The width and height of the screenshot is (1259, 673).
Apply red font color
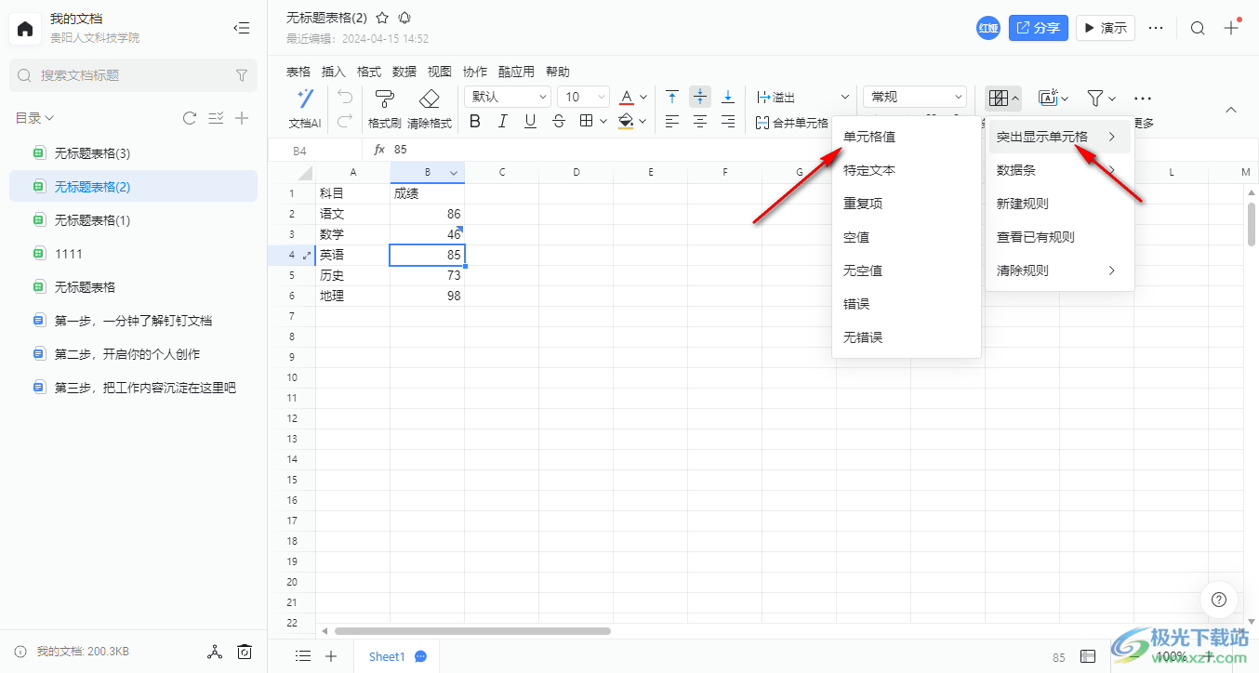coord(627,97)
